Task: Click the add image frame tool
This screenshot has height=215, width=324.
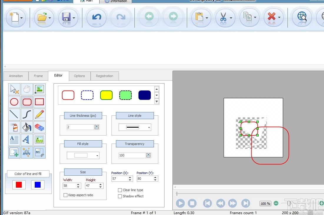Action: tap(14, 152)
